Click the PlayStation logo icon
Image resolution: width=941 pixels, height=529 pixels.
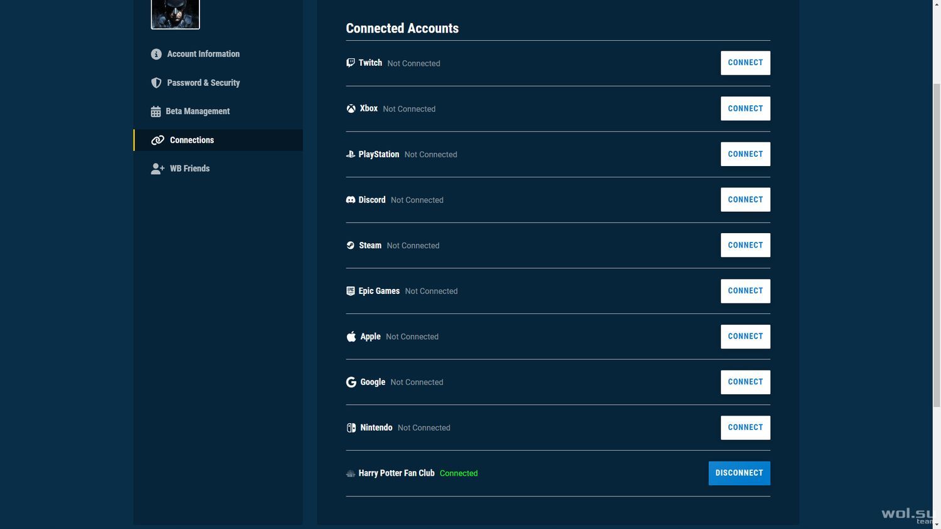[x=351, y=154]
